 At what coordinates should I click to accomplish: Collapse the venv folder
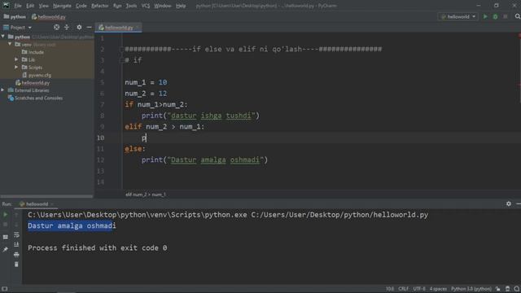10,44
